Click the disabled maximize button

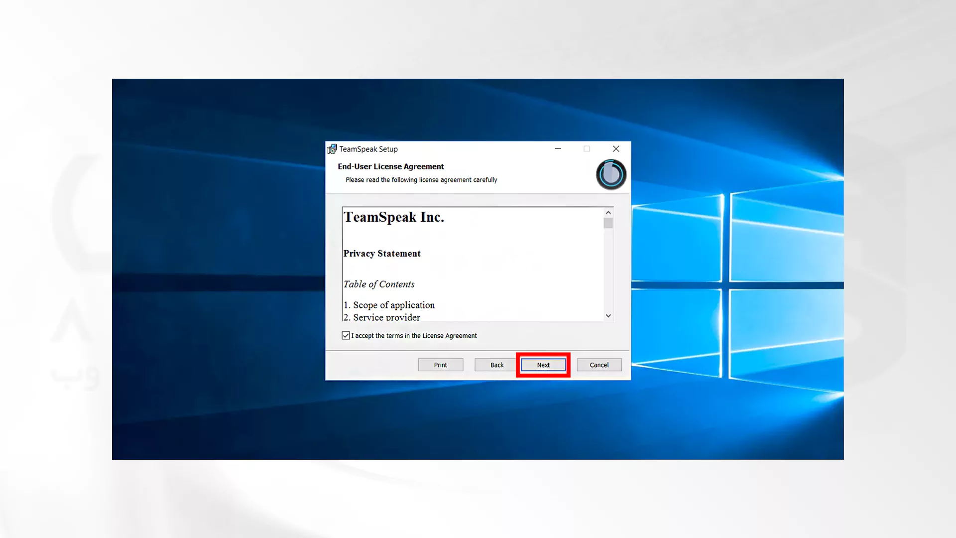pos(587,148)
